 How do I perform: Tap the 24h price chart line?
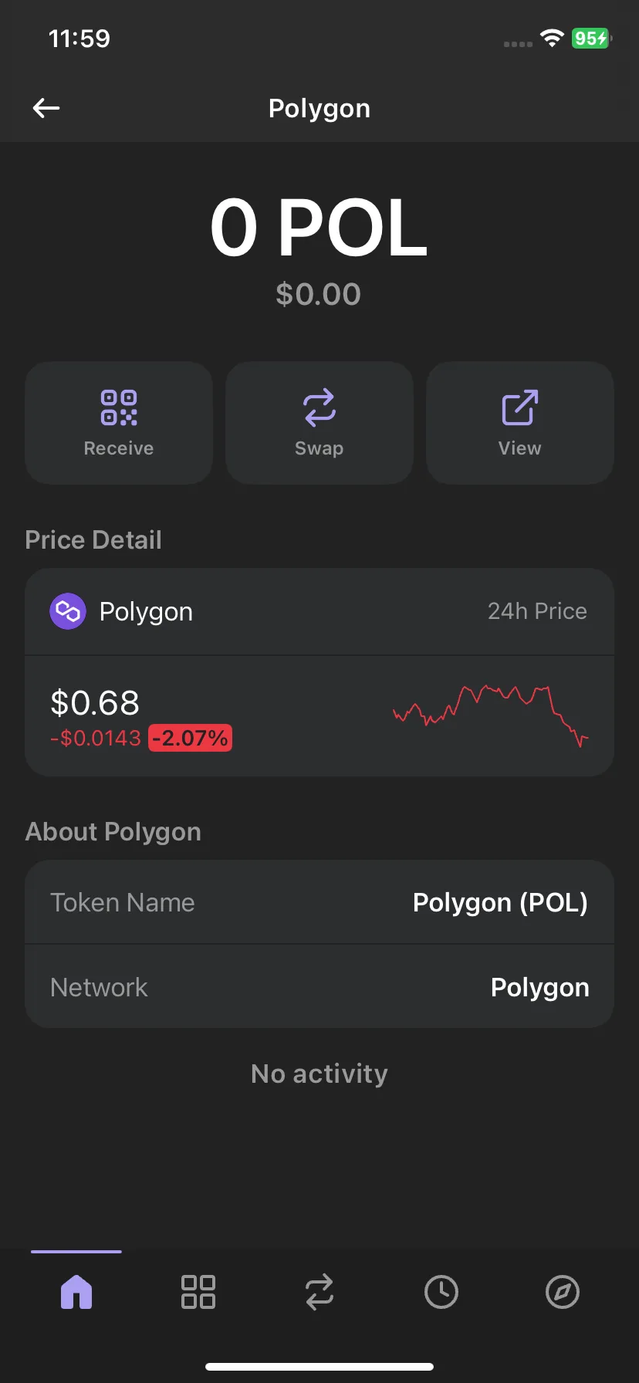point(491,715)
